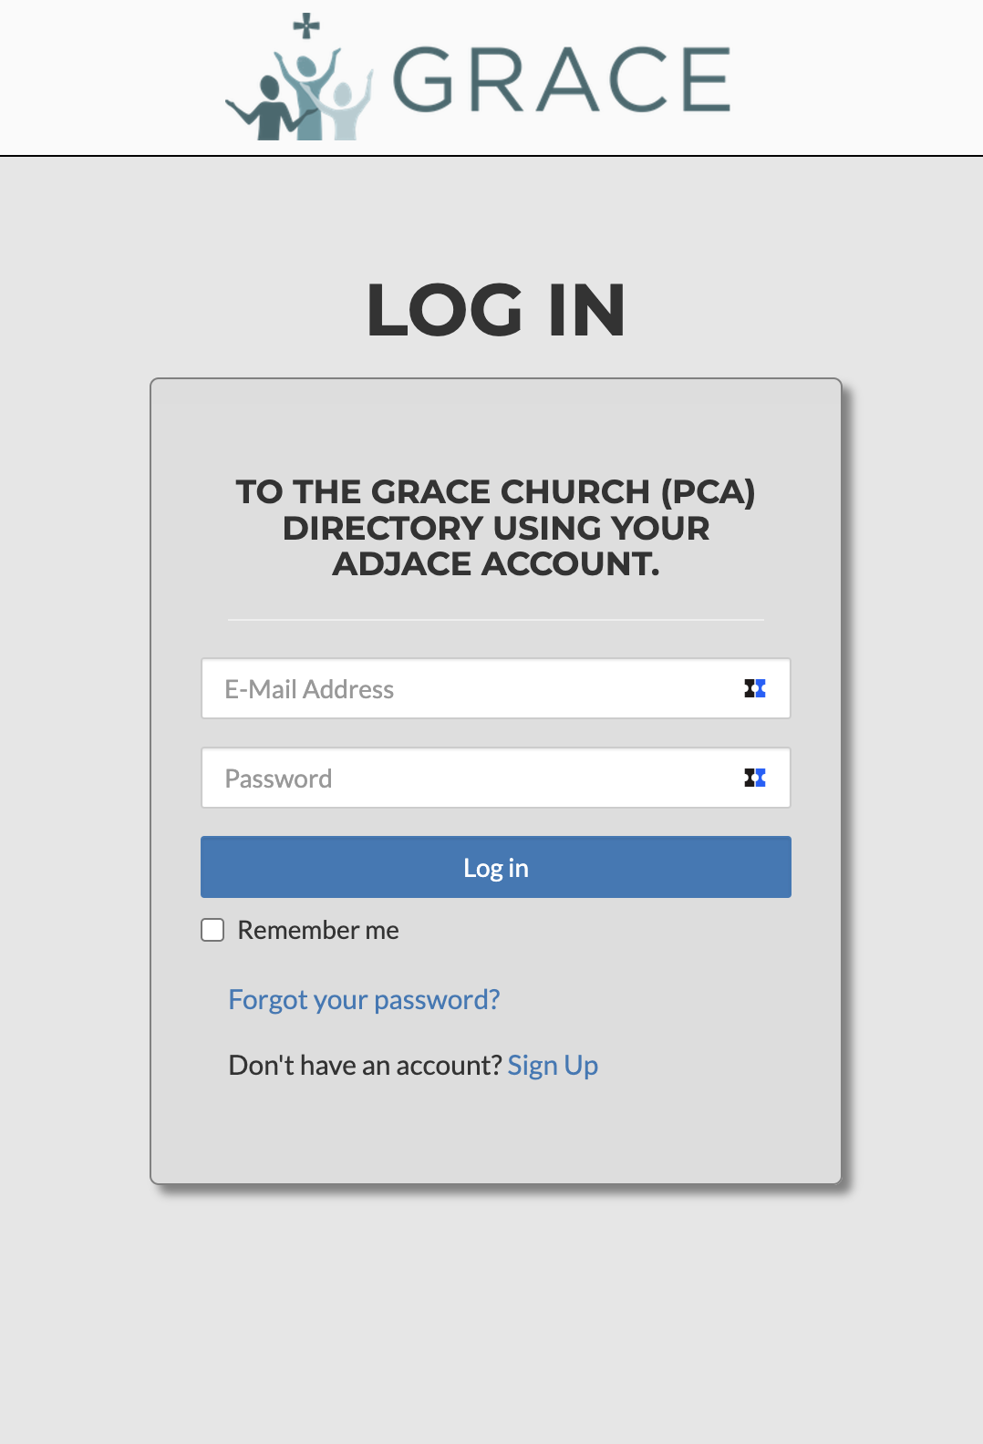
Task: Click the divider line under the heading
Action: [x=496, y=620]
